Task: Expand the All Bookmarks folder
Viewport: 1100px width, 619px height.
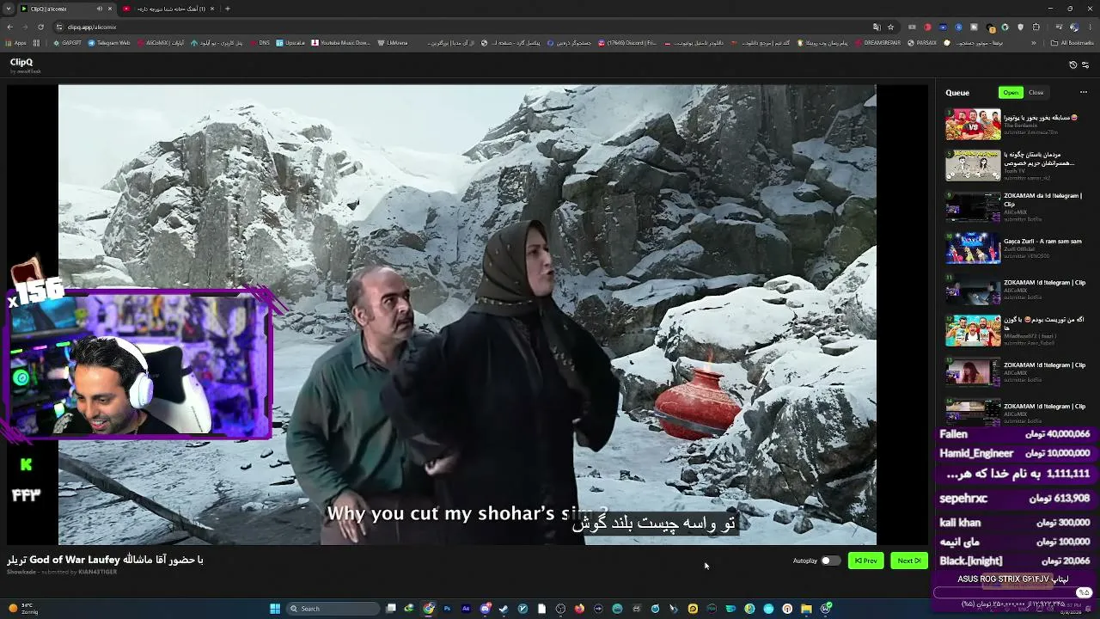Action: [1072, 42]
